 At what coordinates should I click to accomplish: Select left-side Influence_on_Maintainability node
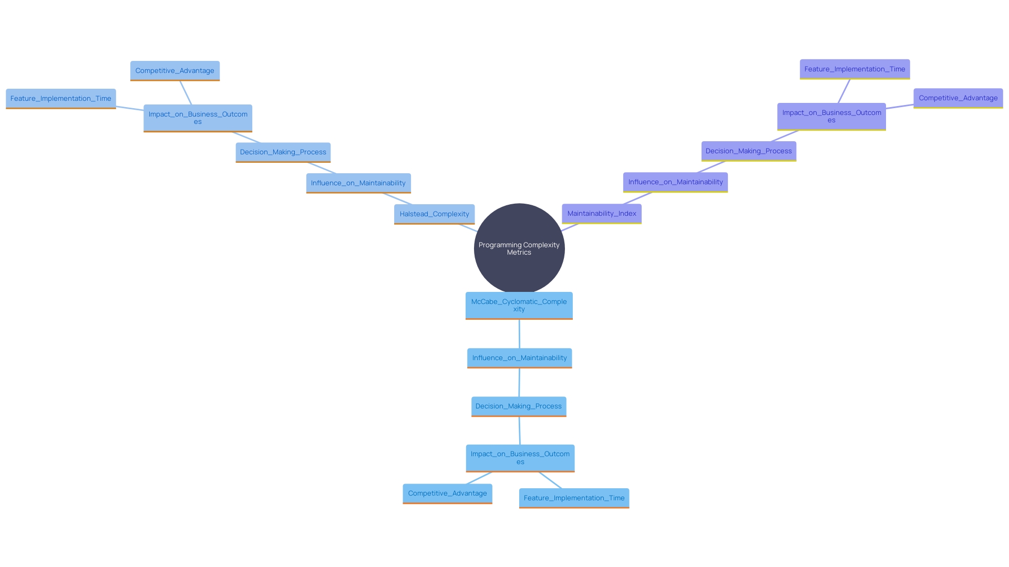tap(358, 183)
